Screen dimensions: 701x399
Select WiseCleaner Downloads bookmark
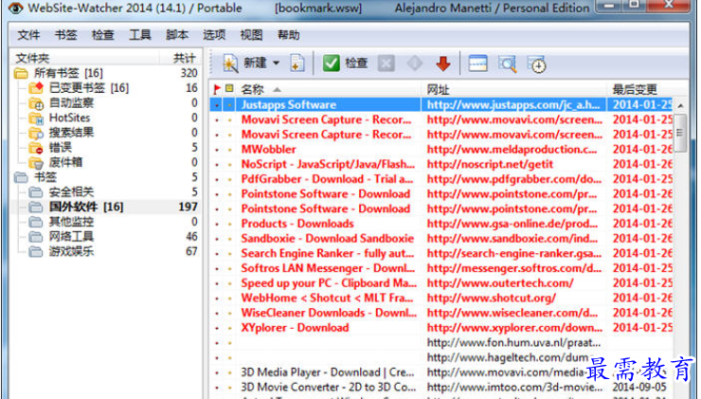(441, 313)
